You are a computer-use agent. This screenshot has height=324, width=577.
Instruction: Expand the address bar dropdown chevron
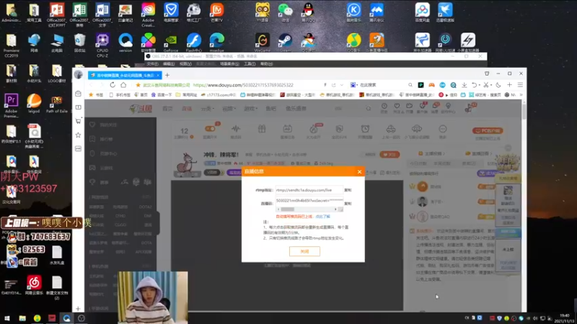342,85
